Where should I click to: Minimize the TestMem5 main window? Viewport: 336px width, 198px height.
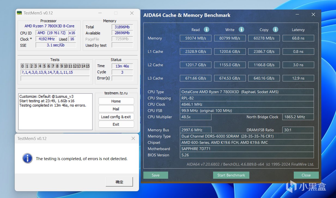[100, 13]
